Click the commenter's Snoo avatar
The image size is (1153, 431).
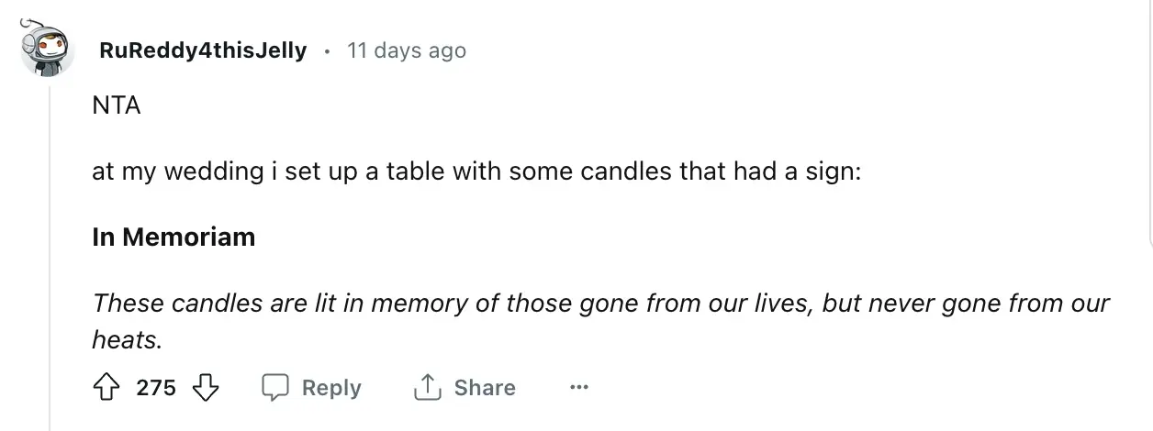(47, 50)
